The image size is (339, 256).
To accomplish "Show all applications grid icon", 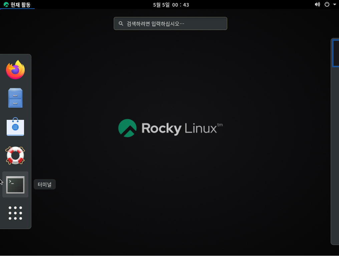I will pyautogui.click(x=15, y=213).
